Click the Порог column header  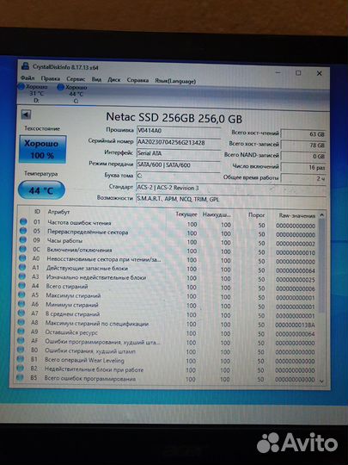click(x=256, y=215)
